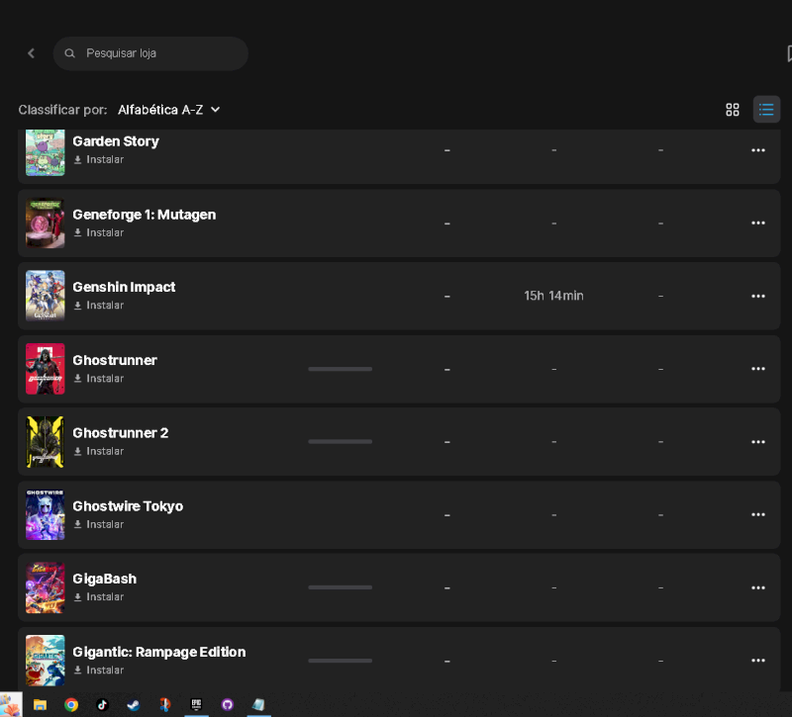Viewport: 792px width, 717px height.
Task: Install Geneforge 1: Mutagen
Action: (x=99, y=232)
